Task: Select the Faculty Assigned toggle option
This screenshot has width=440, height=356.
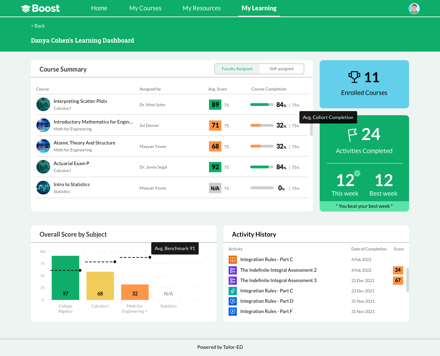Action: click(237, 69)
